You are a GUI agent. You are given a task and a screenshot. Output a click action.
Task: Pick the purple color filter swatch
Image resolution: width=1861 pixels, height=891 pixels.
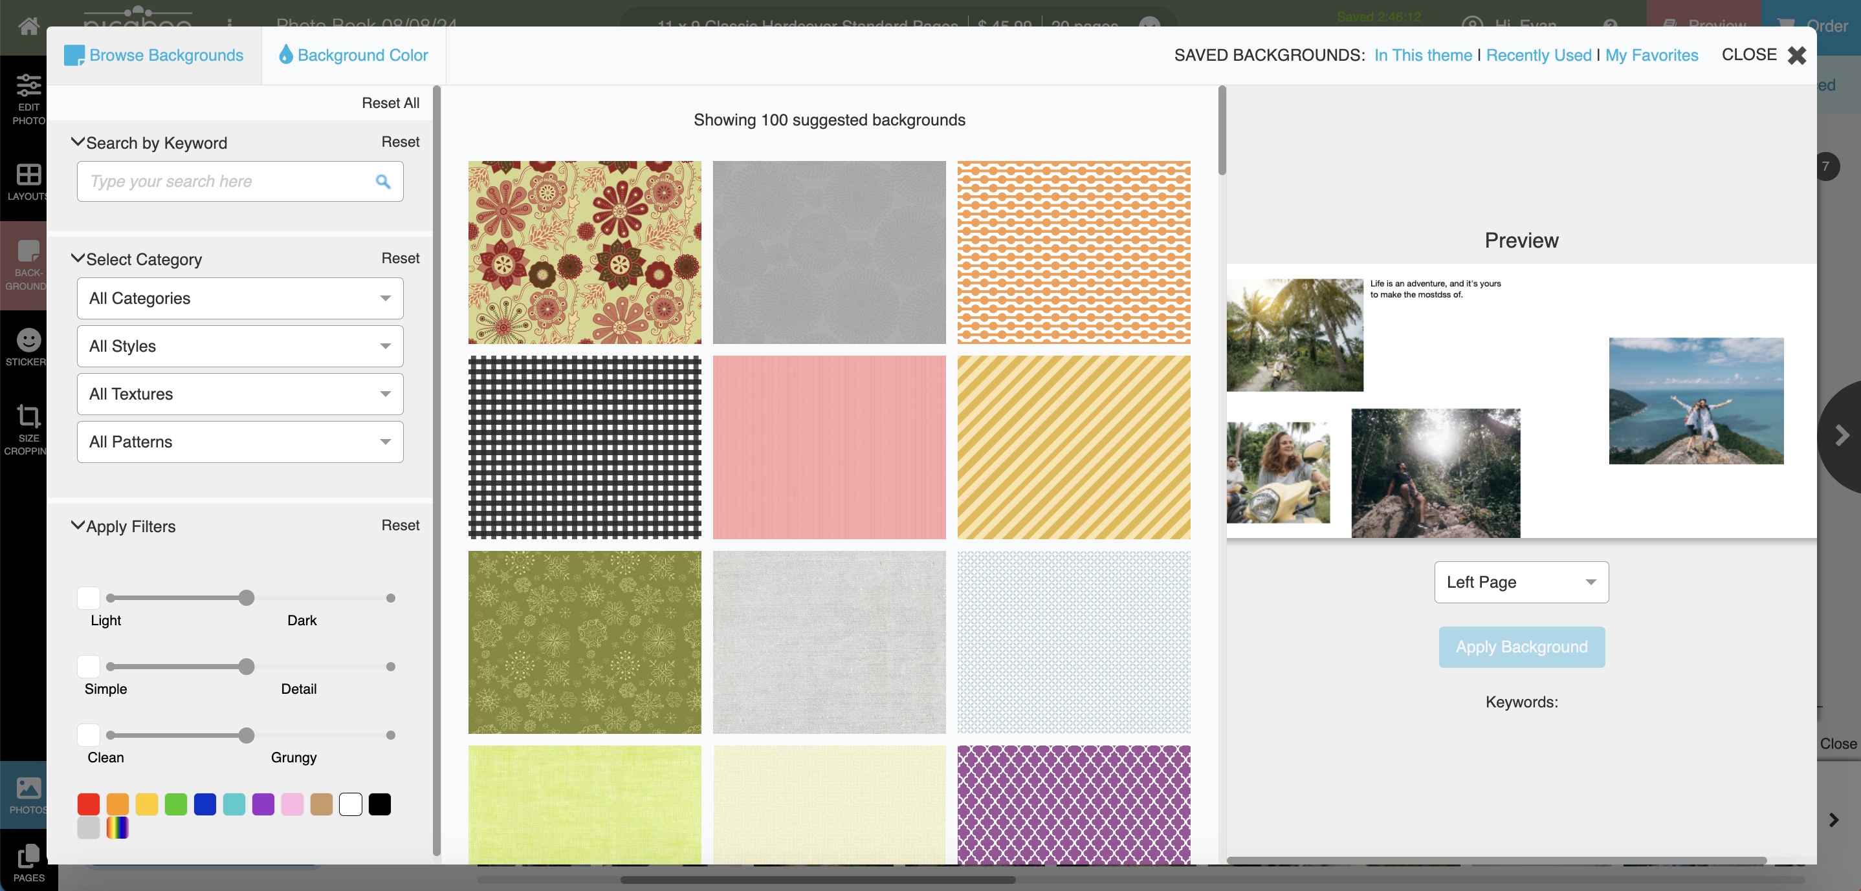[263, 804]
